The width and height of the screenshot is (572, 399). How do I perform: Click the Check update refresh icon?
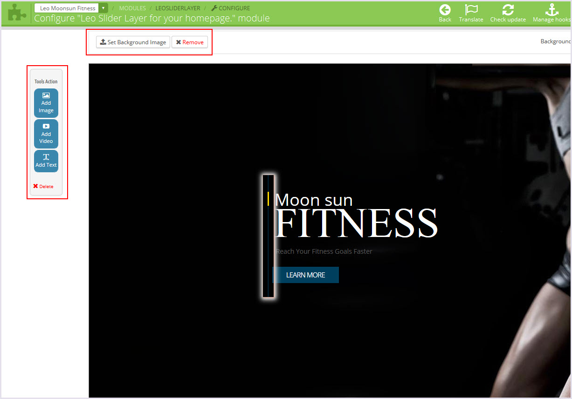pyautogui.click(x=508, y=14)
